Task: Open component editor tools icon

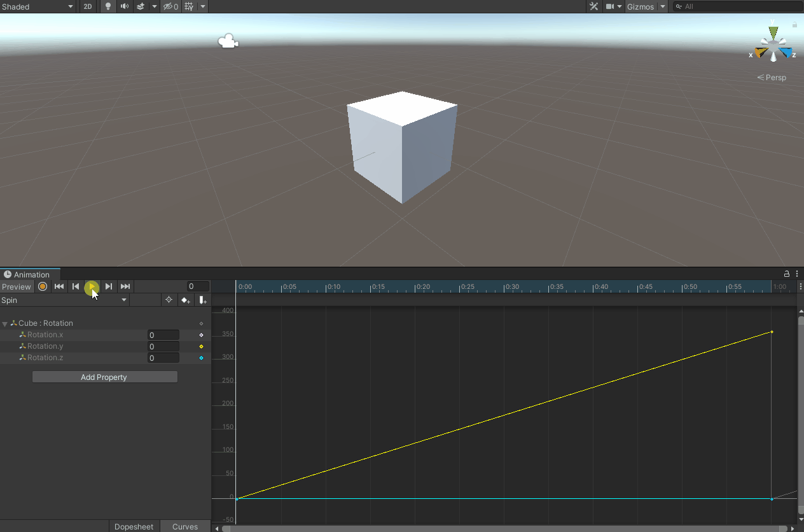Action: (x=594, y=6)
